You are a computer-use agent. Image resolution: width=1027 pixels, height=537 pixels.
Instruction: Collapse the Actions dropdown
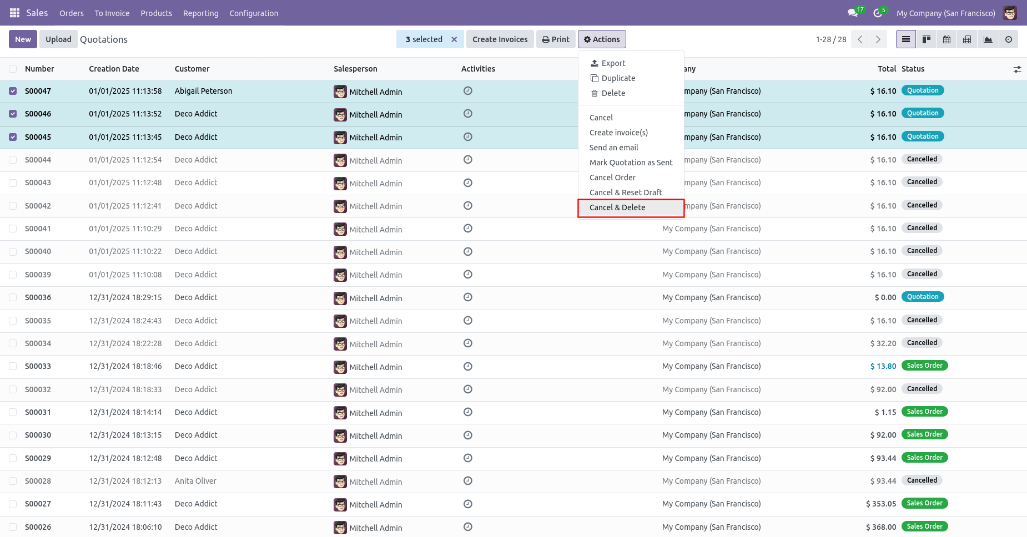[x=602, y=39]
